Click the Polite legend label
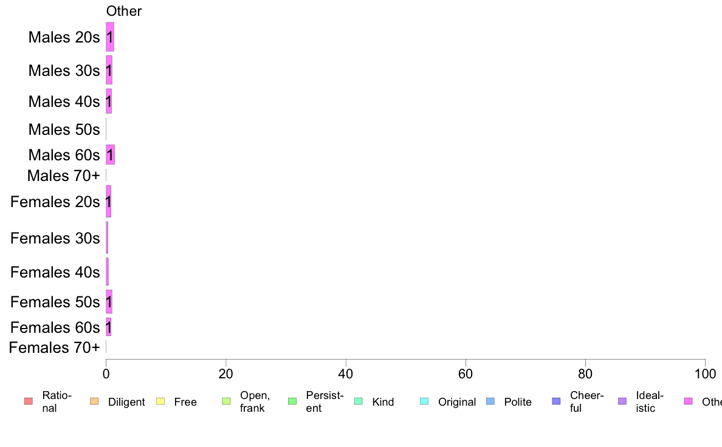The image size is (722, 447). tap(518, 402)
